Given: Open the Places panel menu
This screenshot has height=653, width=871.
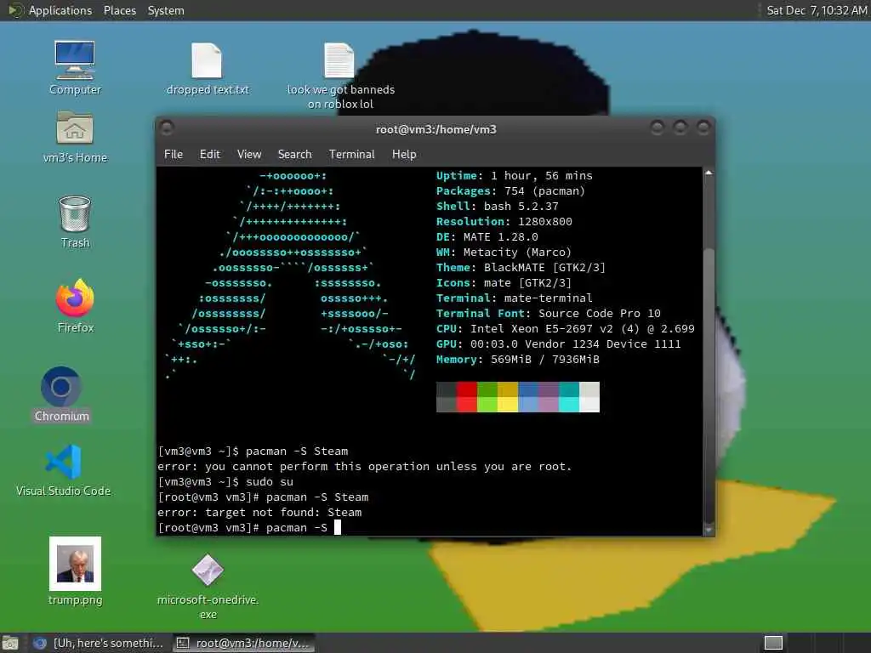Looking at the screenshot, I should pyautogui.click(x=120, y=10).
